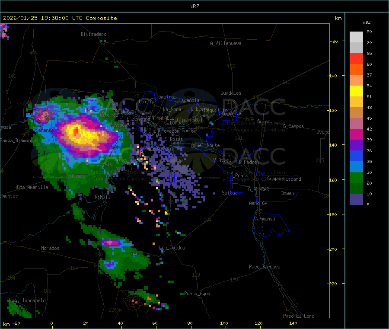Click the Salinas place label
The image size is (389, 329).
pos(75,176)
